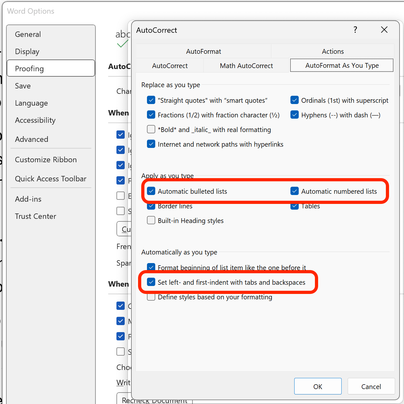Open the Actions tab
Image resolution: width=404 pixels, height=404 pixels.
pyautogui.click(x=332, y=51)
